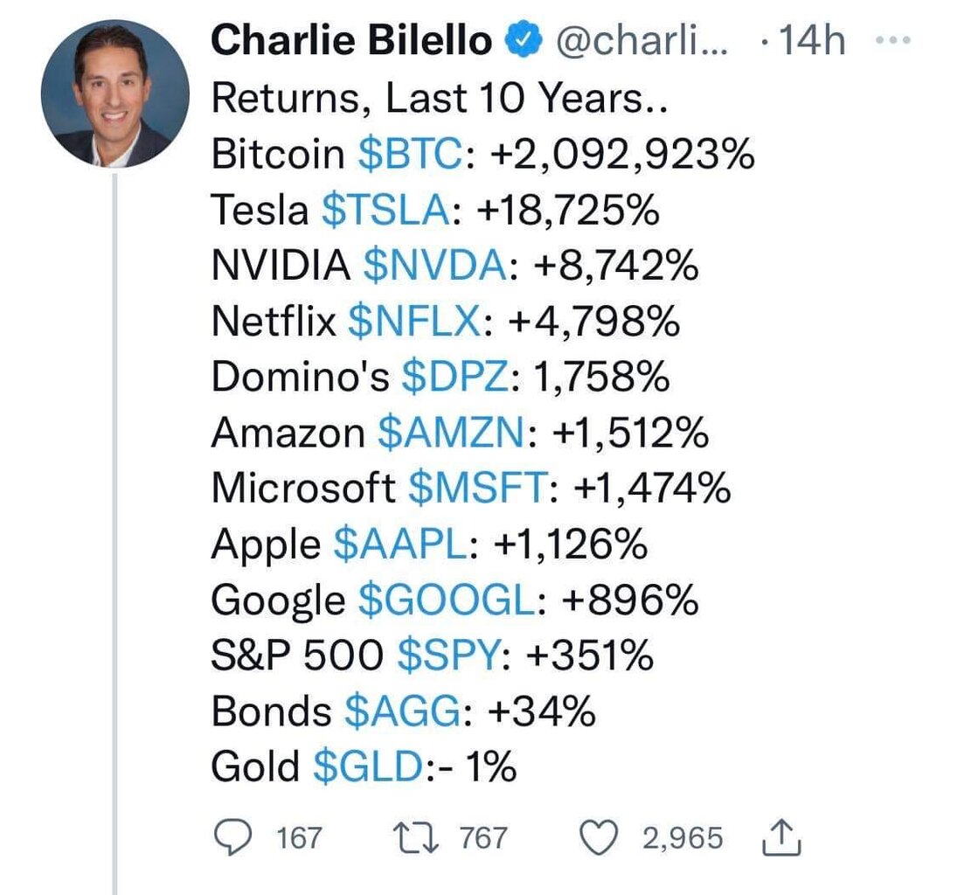
Task: Open the $TSLA cashtag link
Action: point(387,211)
